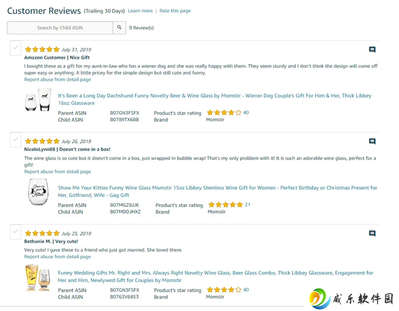Open Funny Wedding Gifts product link
This screenshot has height=311, width=399.
[216, 276]
